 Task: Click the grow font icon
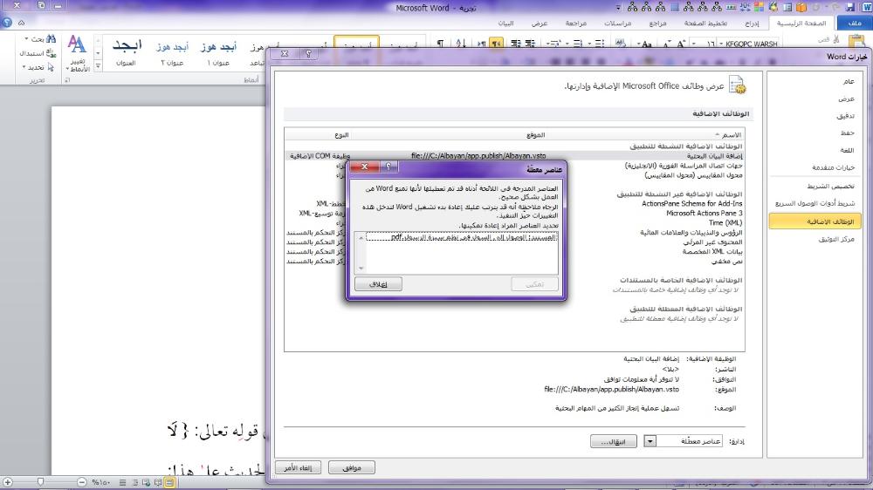[681, 44]
